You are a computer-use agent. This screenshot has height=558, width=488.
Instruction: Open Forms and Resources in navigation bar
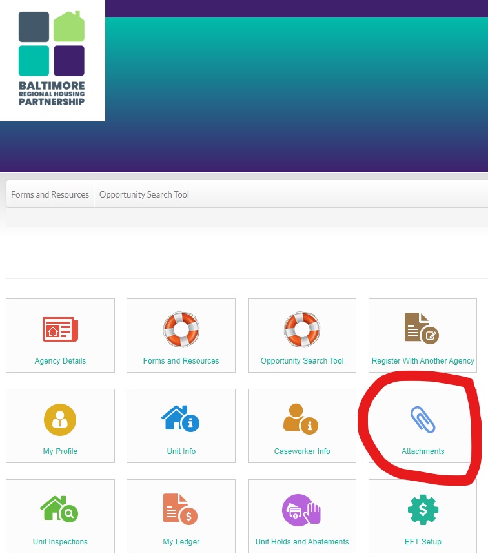[50, 194]
